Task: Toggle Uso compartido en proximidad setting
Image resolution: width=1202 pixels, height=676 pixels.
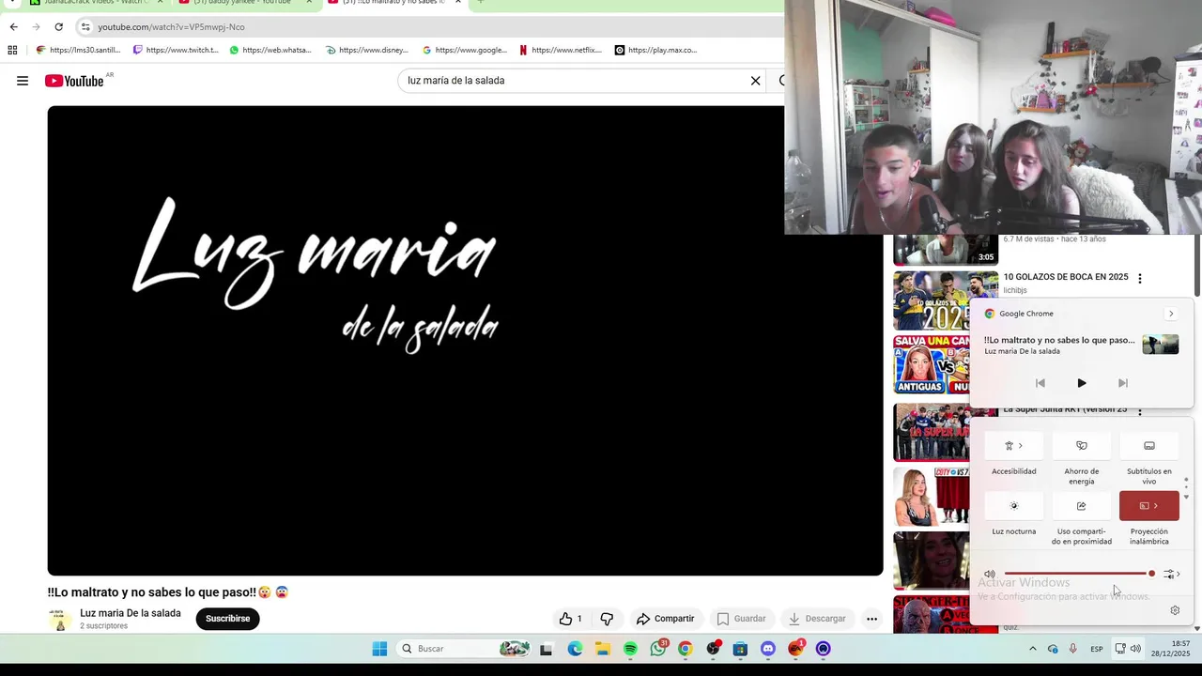Action: (1081, 506)
